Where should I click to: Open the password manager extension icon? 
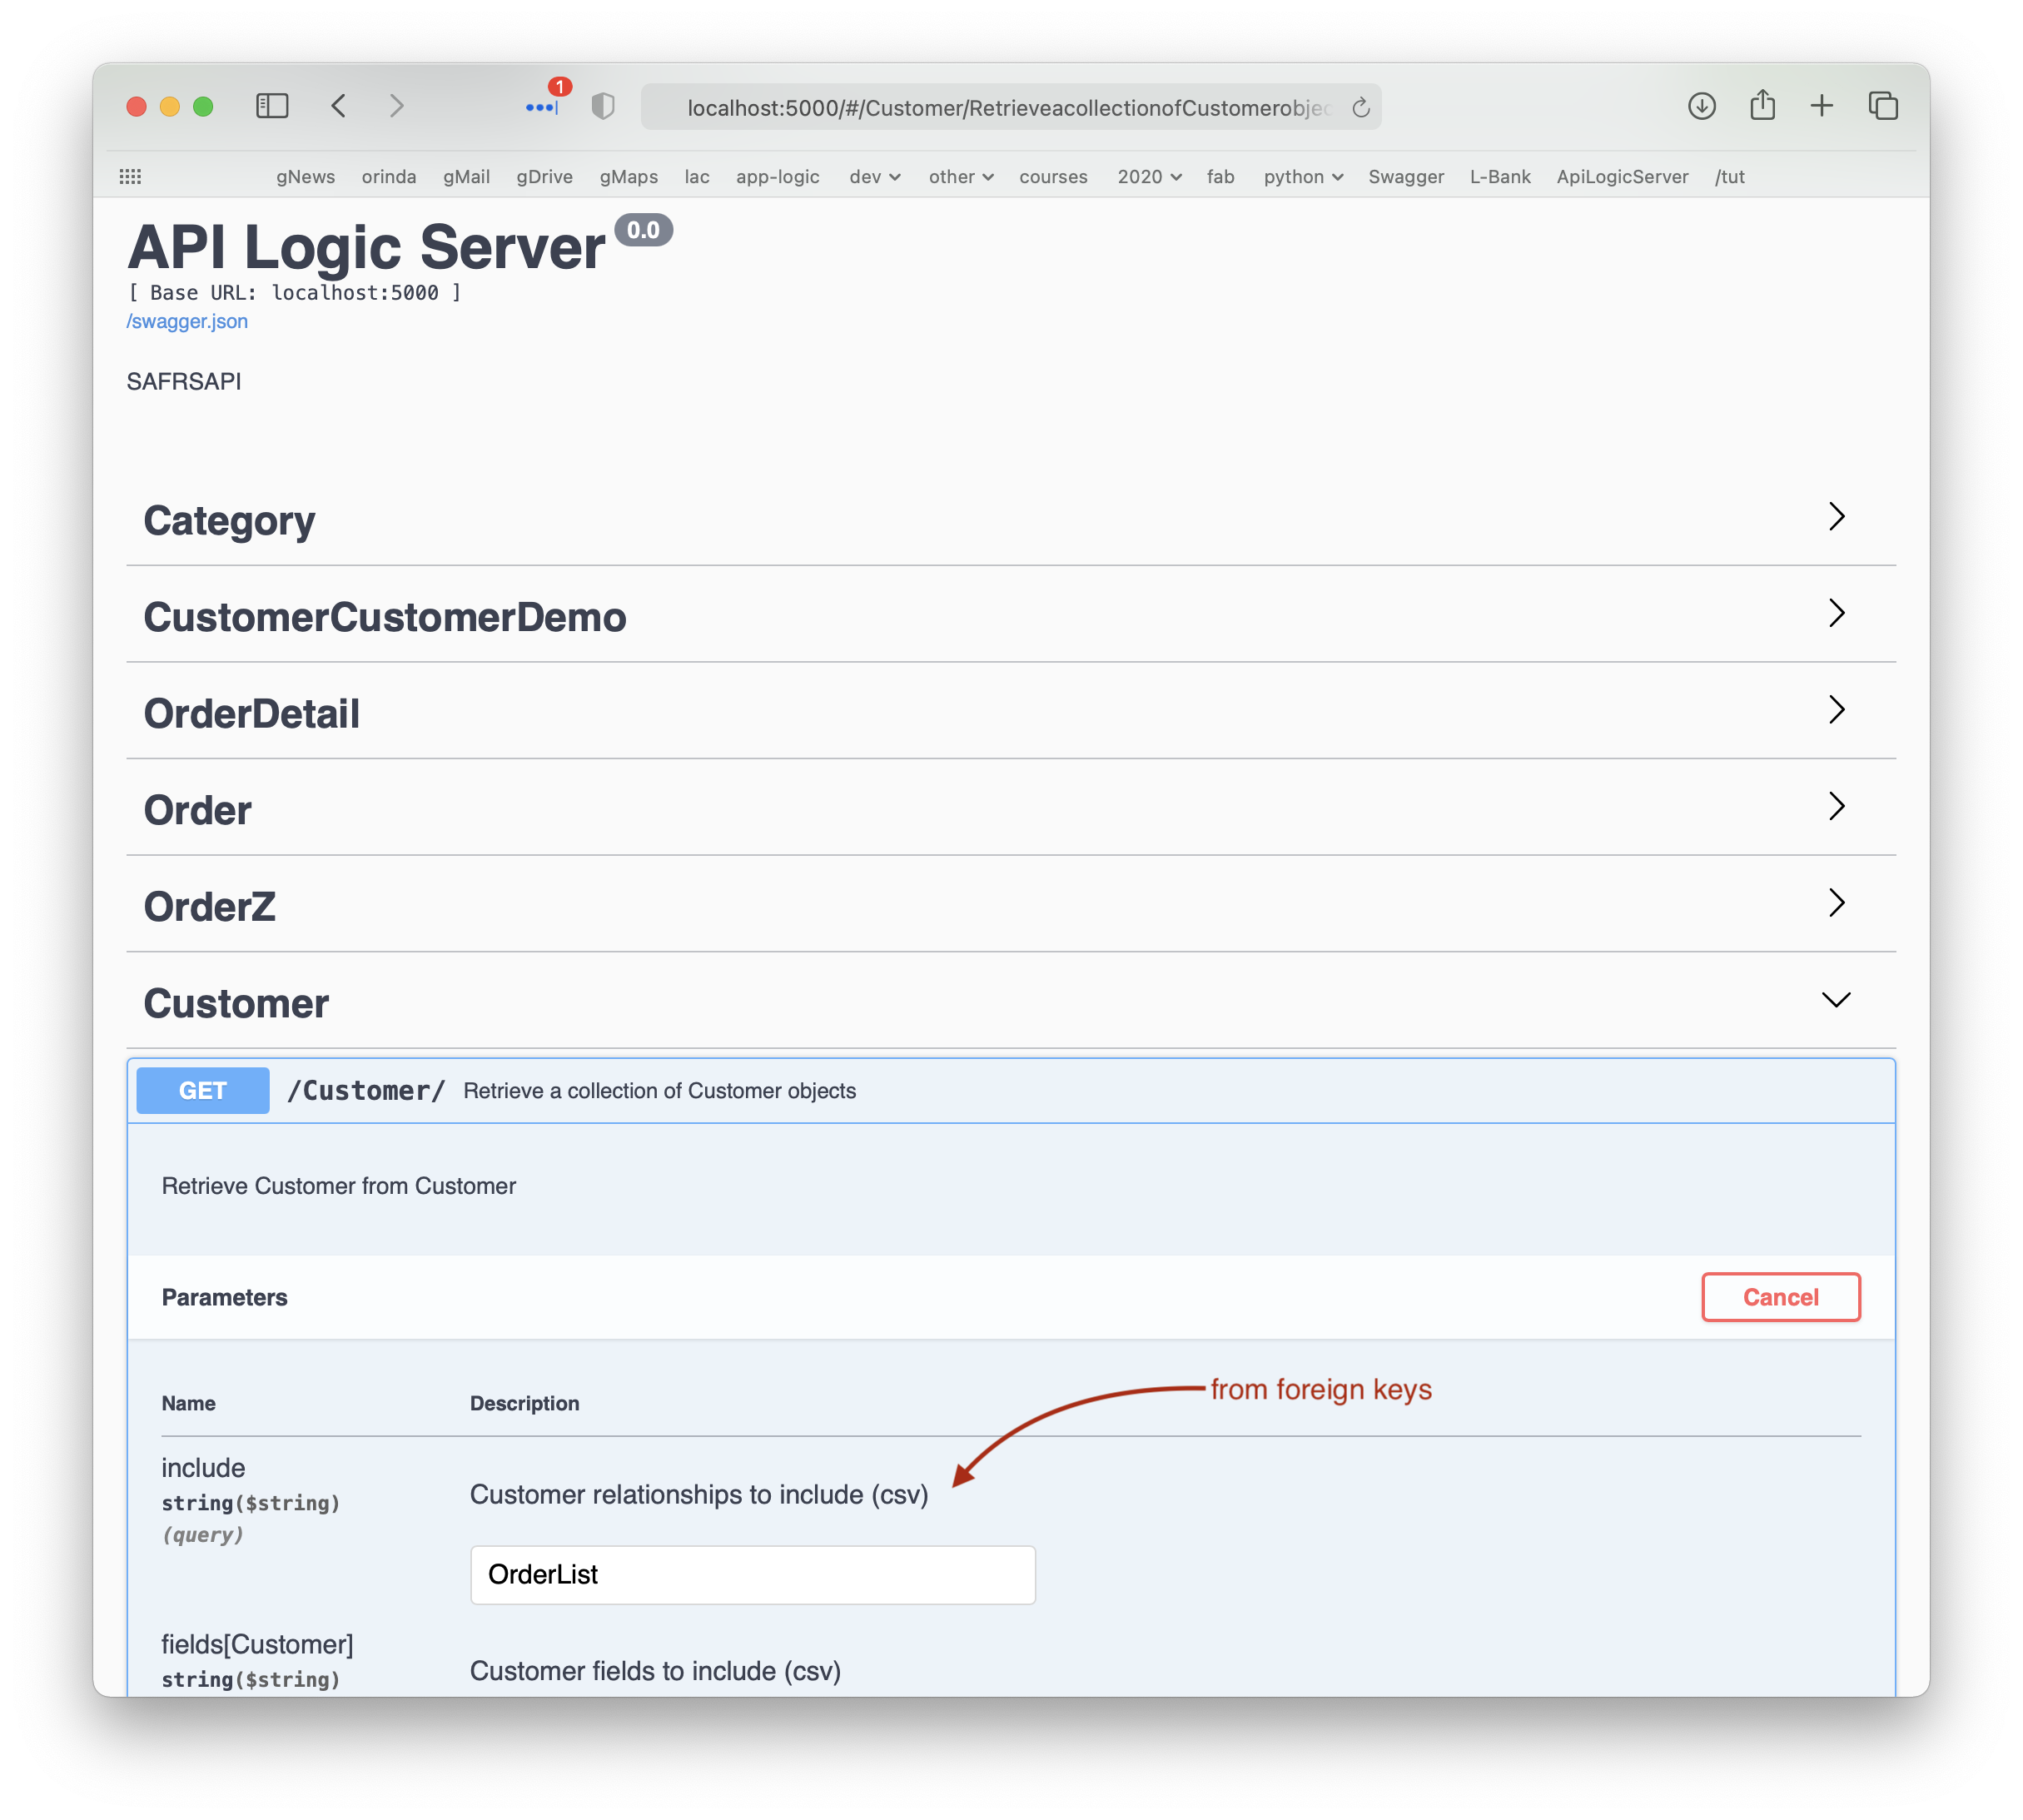tap(542, 107)
